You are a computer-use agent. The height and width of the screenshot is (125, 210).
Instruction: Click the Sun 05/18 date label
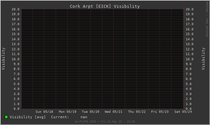[x=44, y=112]
